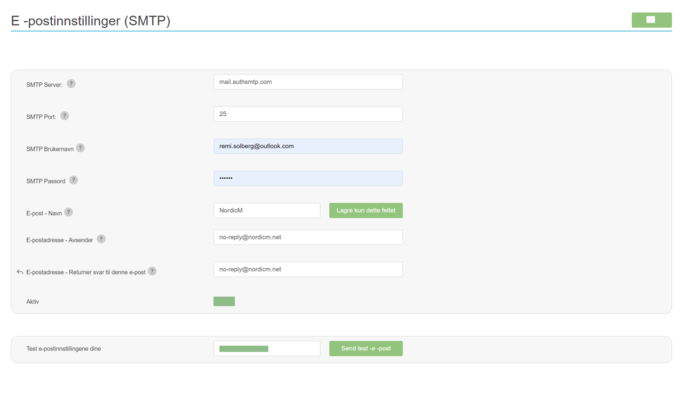Screen dimensions: 683x393
Task: Click the green button in the page header
Action: 652,20
